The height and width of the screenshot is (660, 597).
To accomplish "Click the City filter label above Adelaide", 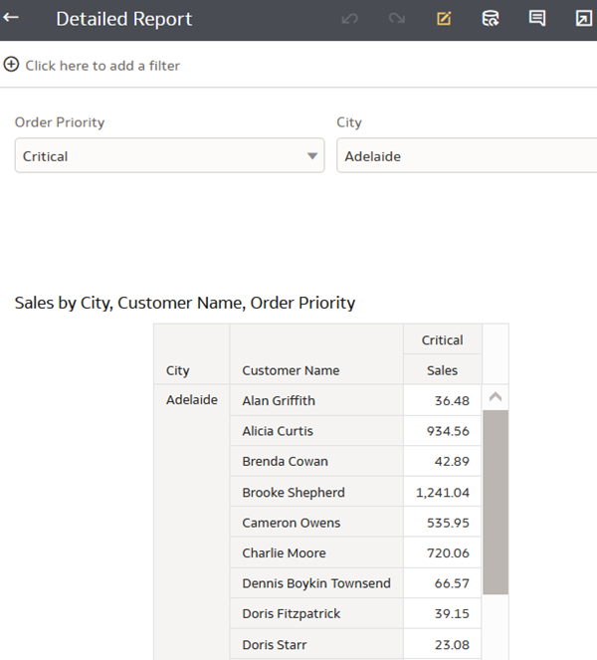I will 349,122.
